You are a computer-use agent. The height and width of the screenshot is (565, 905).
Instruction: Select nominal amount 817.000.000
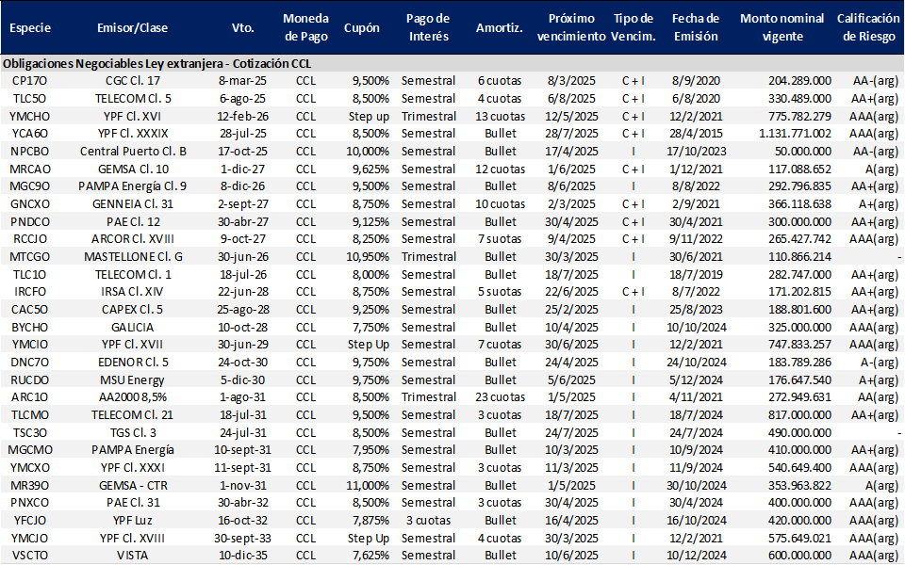pyautogui.click(x=800, y=415)
